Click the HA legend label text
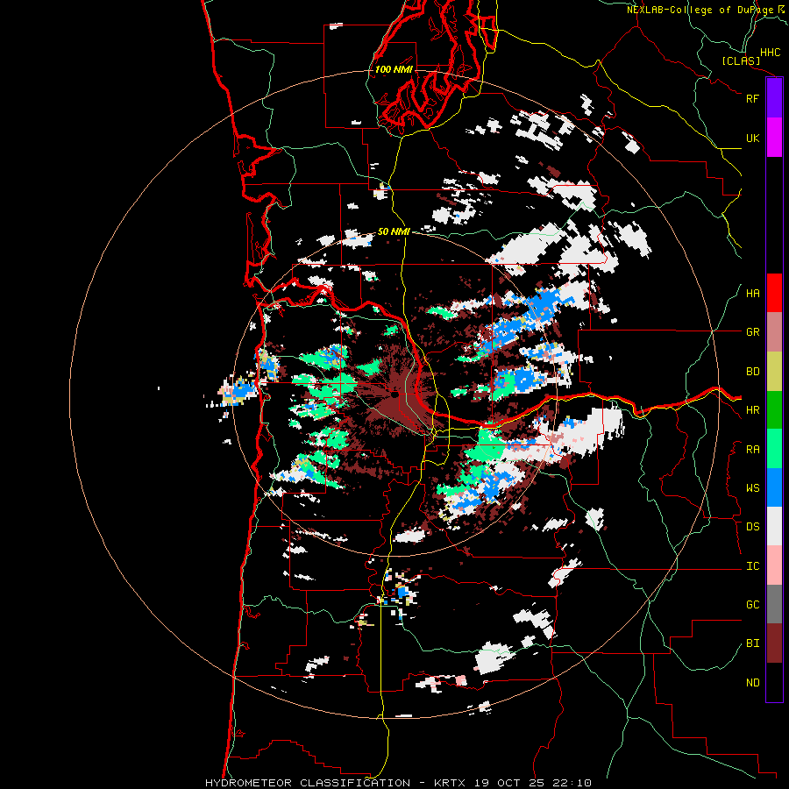 tap(752, 294)
